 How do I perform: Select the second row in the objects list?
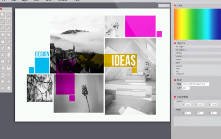(197, 50)
